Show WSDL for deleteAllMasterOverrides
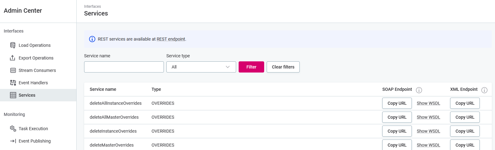This screenshot has height=150, width=495. (428, 117)
